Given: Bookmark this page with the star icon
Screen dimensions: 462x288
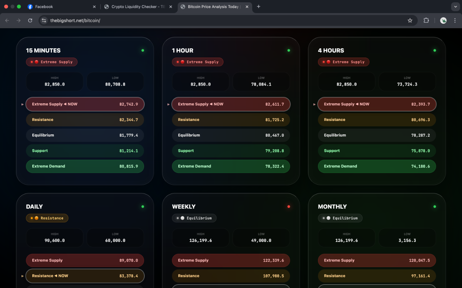Looking at the screenshot, I should (410, 20).
